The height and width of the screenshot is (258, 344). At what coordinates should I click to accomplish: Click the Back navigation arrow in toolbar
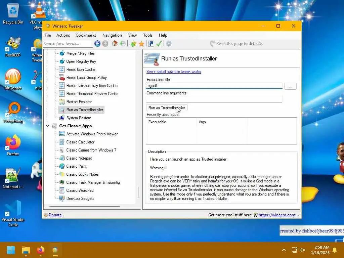(97, 44)
